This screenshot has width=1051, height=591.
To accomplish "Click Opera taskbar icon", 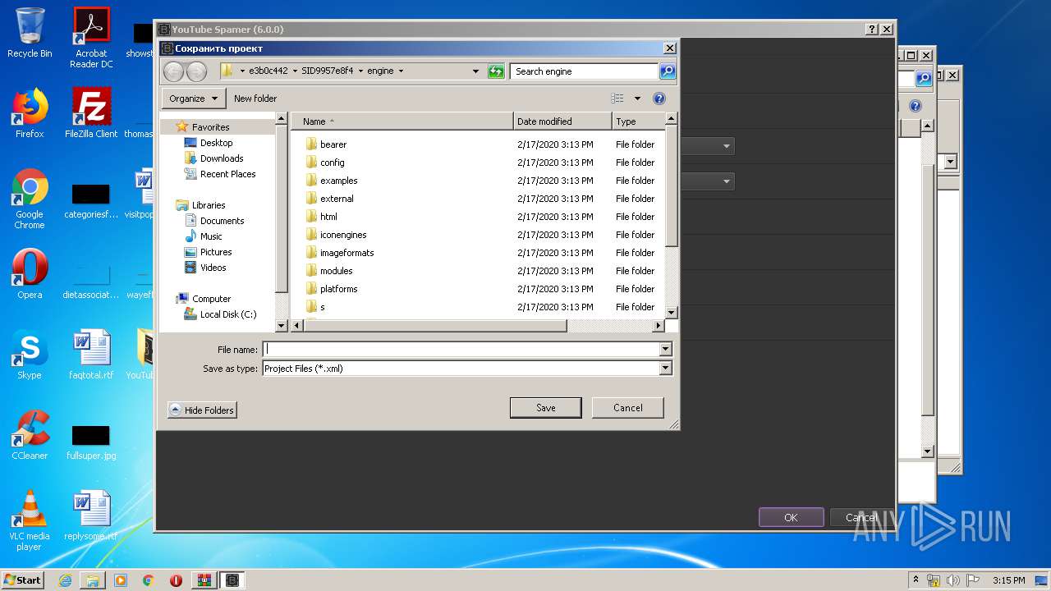I will click(176, 580).
